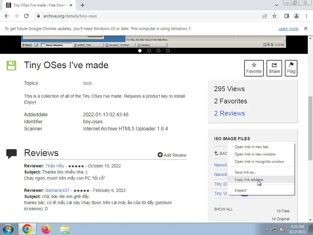Select the third carousel dot
Image resolution: width=313 pixels, height=235 pixels.
(159, 50)
